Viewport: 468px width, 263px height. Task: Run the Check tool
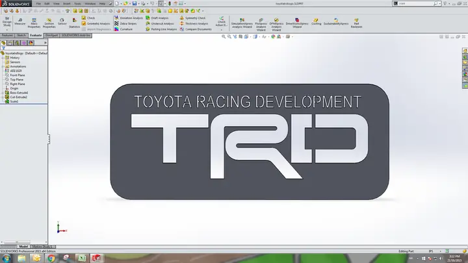click(88, 18)
